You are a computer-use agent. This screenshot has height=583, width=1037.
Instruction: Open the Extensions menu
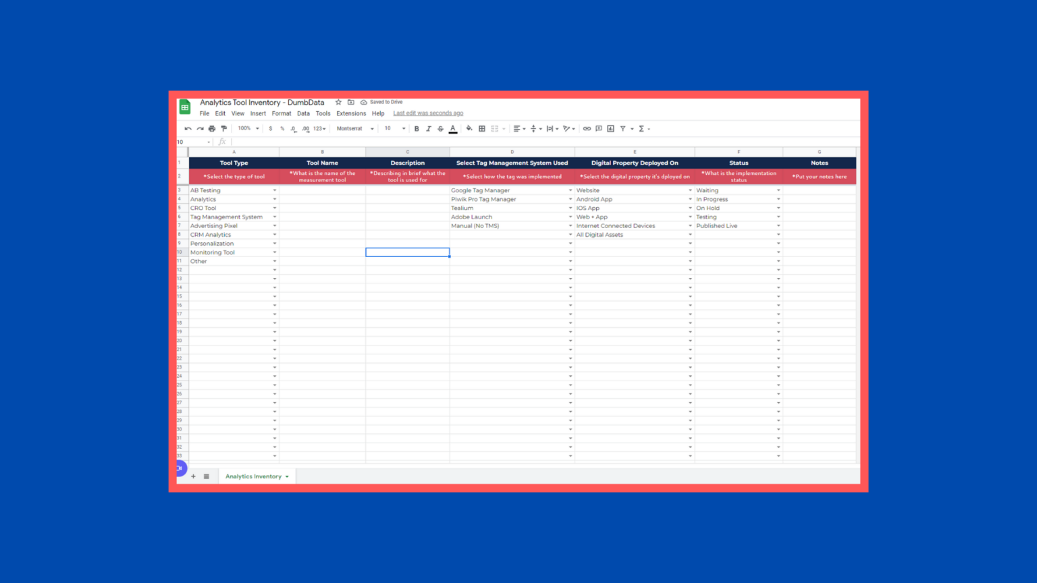[350, 113]
